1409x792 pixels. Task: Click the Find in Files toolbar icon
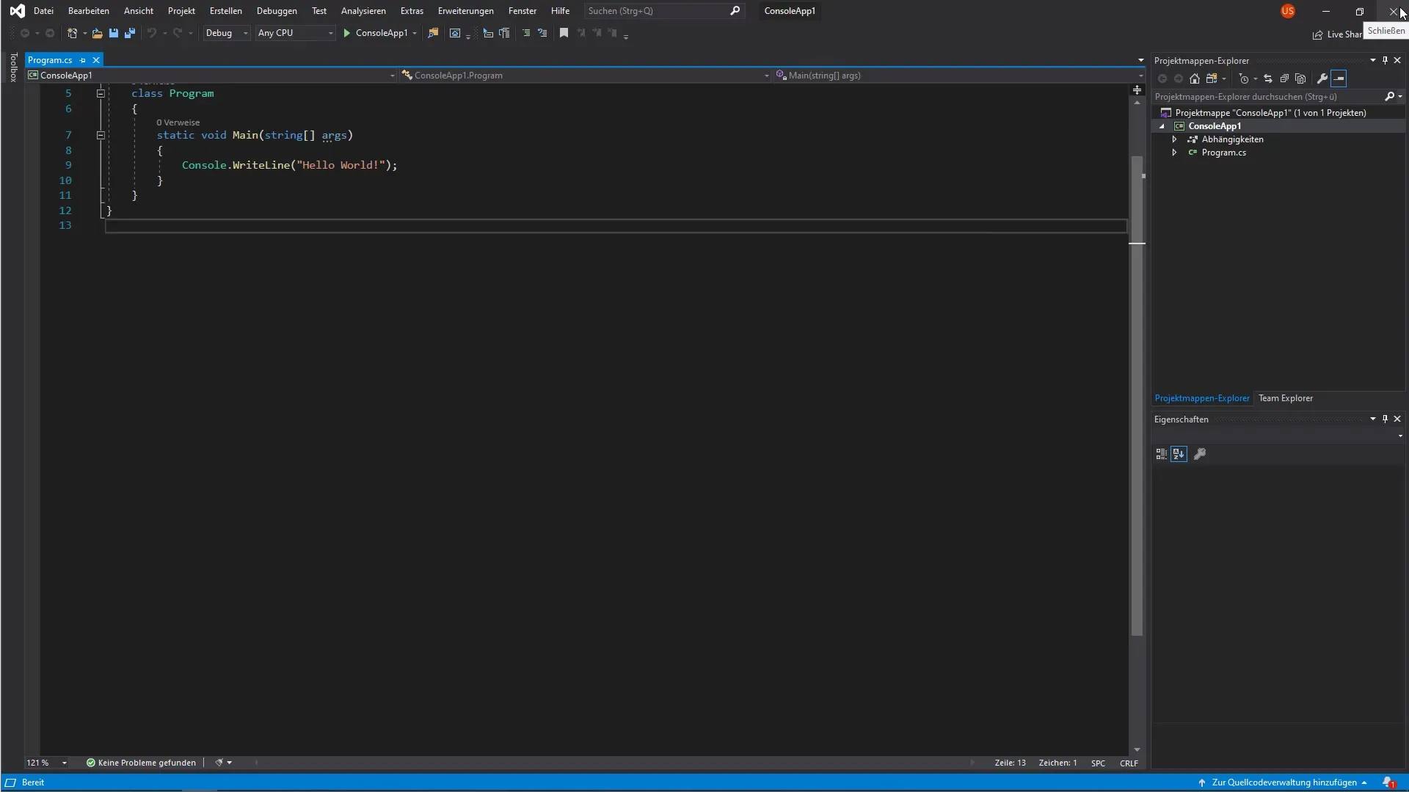[x=433, y=33]
